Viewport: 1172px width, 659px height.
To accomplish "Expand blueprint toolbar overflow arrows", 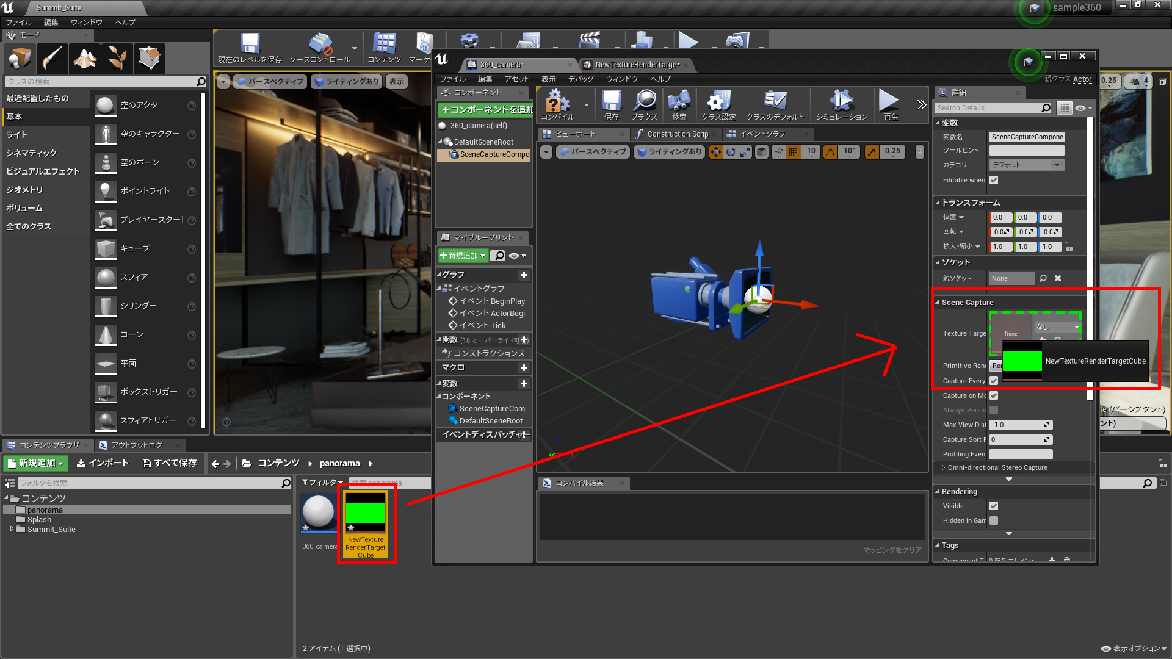I will (x=921, y=105).
